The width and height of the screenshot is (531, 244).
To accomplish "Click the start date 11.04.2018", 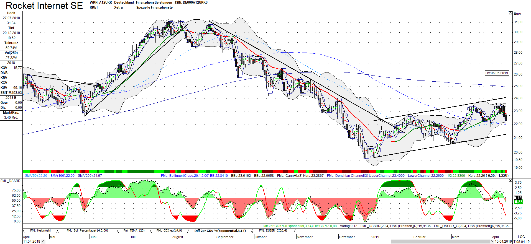I will [32, 242].
